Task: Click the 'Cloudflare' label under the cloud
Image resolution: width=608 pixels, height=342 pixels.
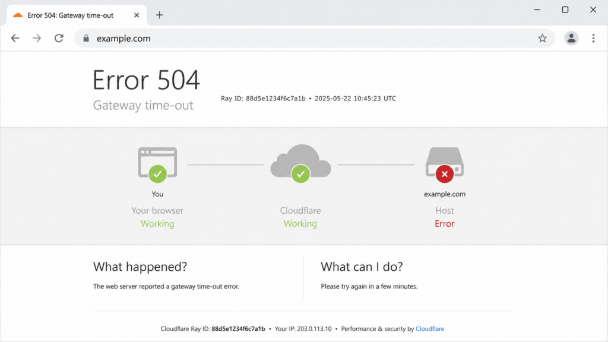Action: [300, 211]
